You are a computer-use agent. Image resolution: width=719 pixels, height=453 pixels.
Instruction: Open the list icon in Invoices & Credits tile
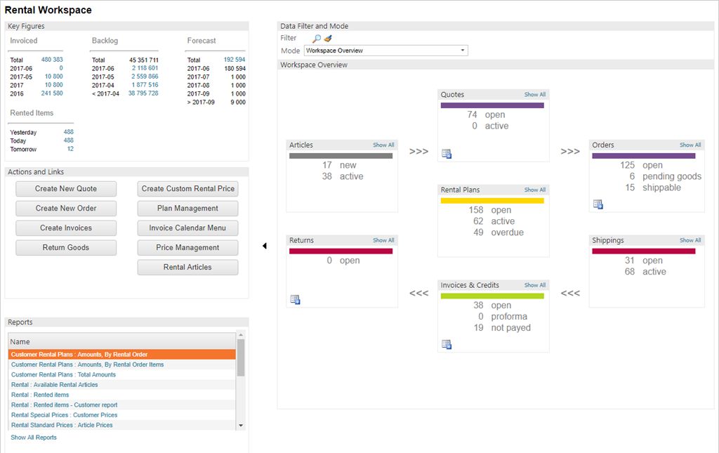point(447,344)
